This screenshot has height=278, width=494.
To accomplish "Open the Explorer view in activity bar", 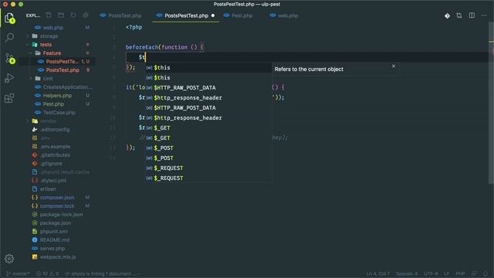I will (9, 19).
